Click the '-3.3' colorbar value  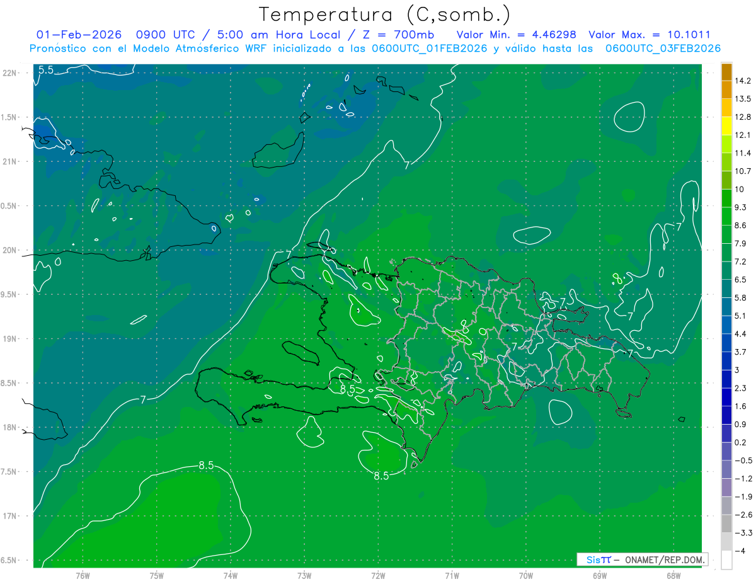click(743, 532)
